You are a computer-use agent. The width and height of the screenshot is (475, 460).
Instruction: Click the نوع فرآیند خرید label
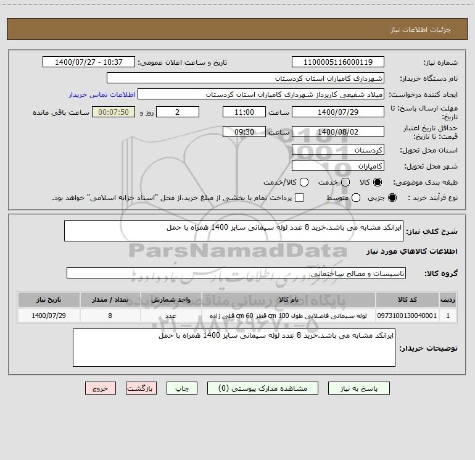click(x=432, y=198)
